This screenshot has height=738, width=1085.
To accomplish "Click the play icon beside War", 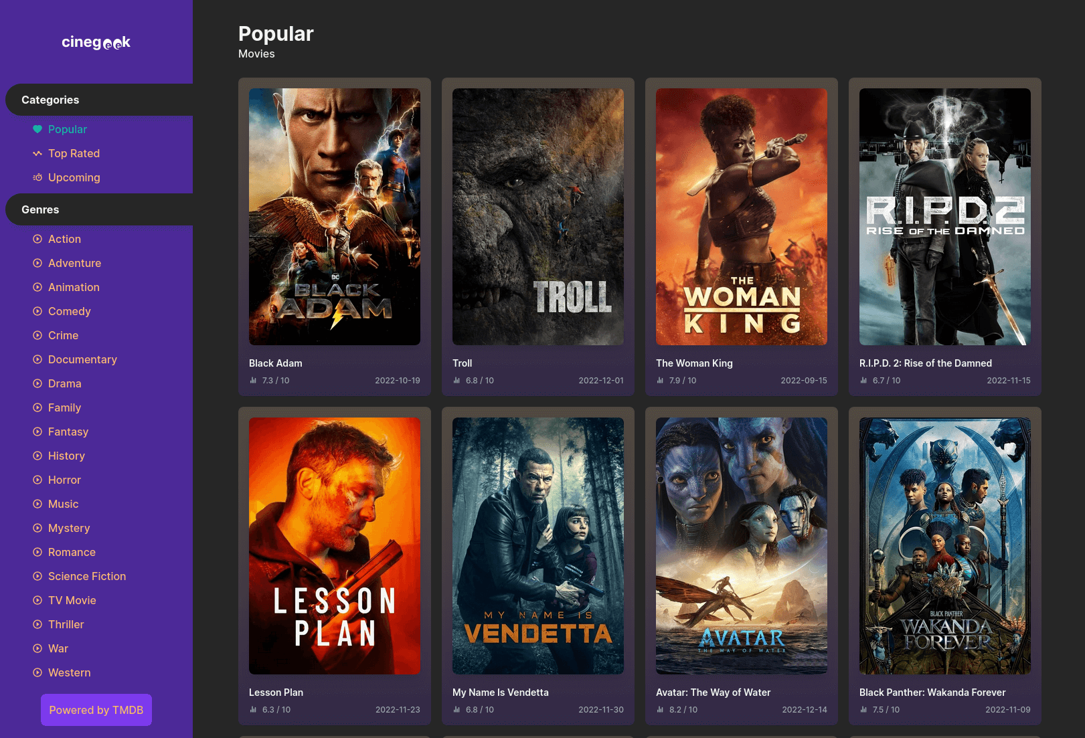I will click(37, 648).
